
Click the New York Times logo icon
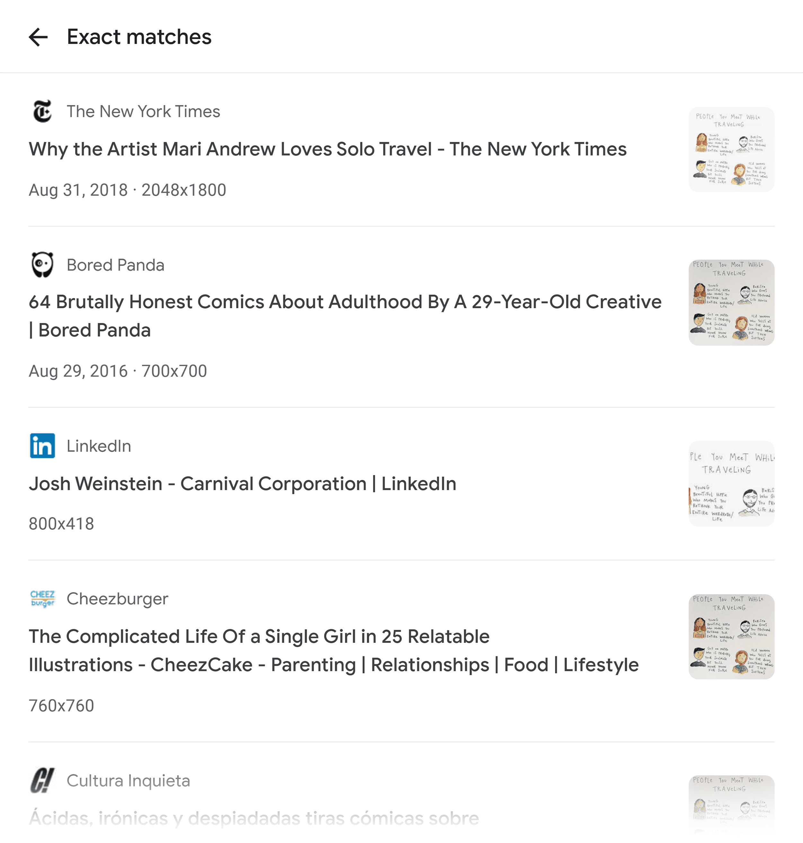tap(42, 111)
